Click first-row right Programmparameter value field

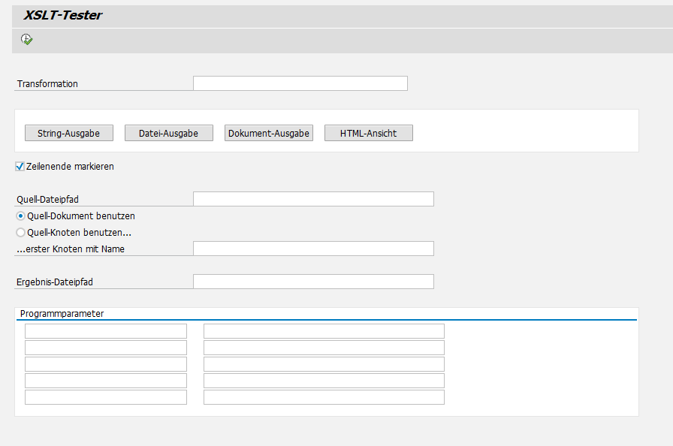point(324,331)
